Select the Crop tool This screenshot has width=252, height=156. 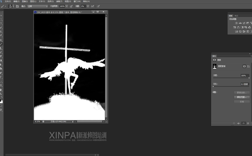pos(1,32)
